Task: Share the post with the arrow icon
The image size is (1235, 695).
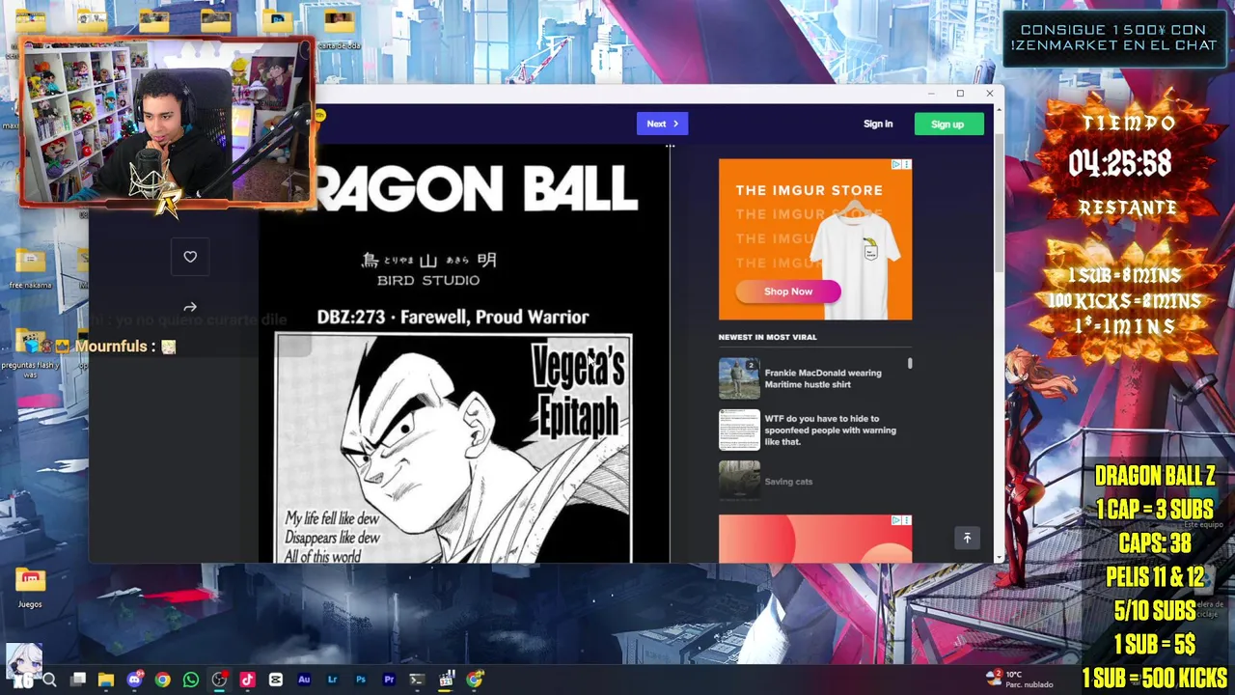Action: 190,307
